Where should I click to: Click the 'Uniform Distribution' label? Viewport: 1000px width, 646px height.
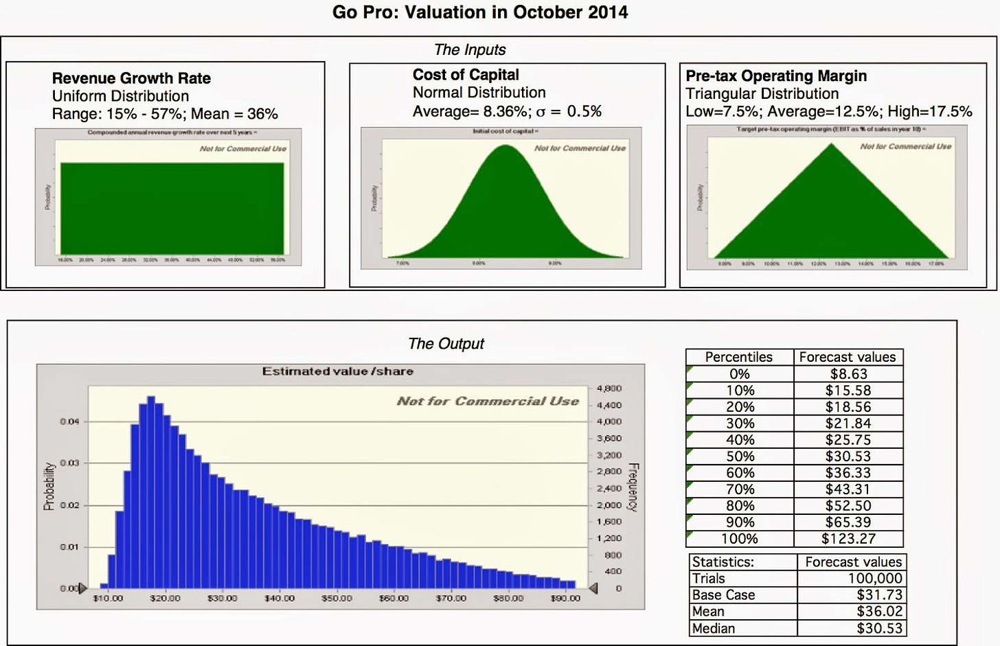(x=120, y=96)
